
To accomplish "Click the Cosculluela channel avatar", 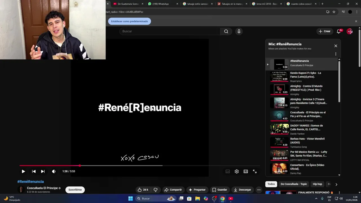I will [21, 190].
